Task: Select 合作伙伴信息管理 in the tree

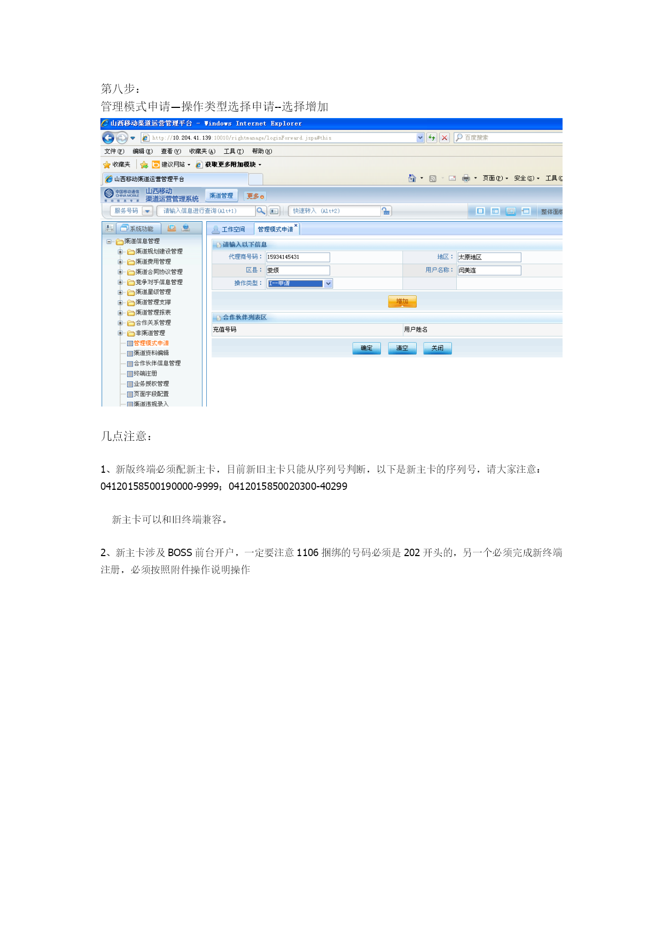Action: pyautogui.click(x=157, y=363)
